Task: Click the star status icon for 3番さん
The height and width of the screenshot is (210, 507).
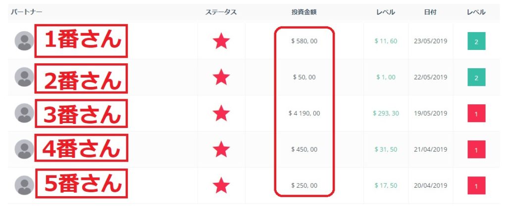Action: tap(221, 113)
